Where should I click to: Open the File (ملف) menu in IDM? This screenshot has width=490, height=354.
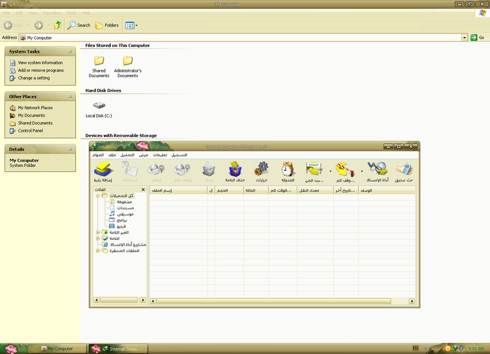coord(112,155)
